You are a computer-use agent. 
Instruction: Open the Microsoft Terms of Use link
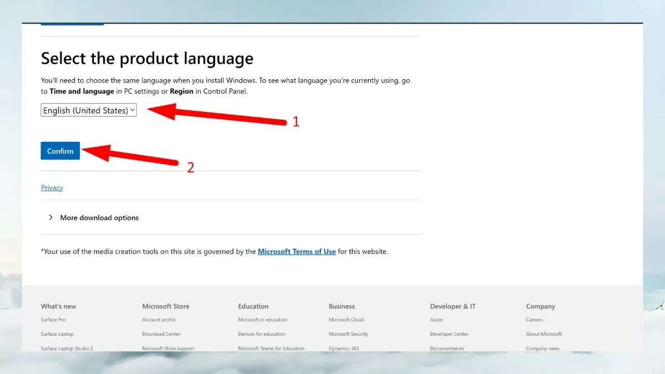click(296, 251)
